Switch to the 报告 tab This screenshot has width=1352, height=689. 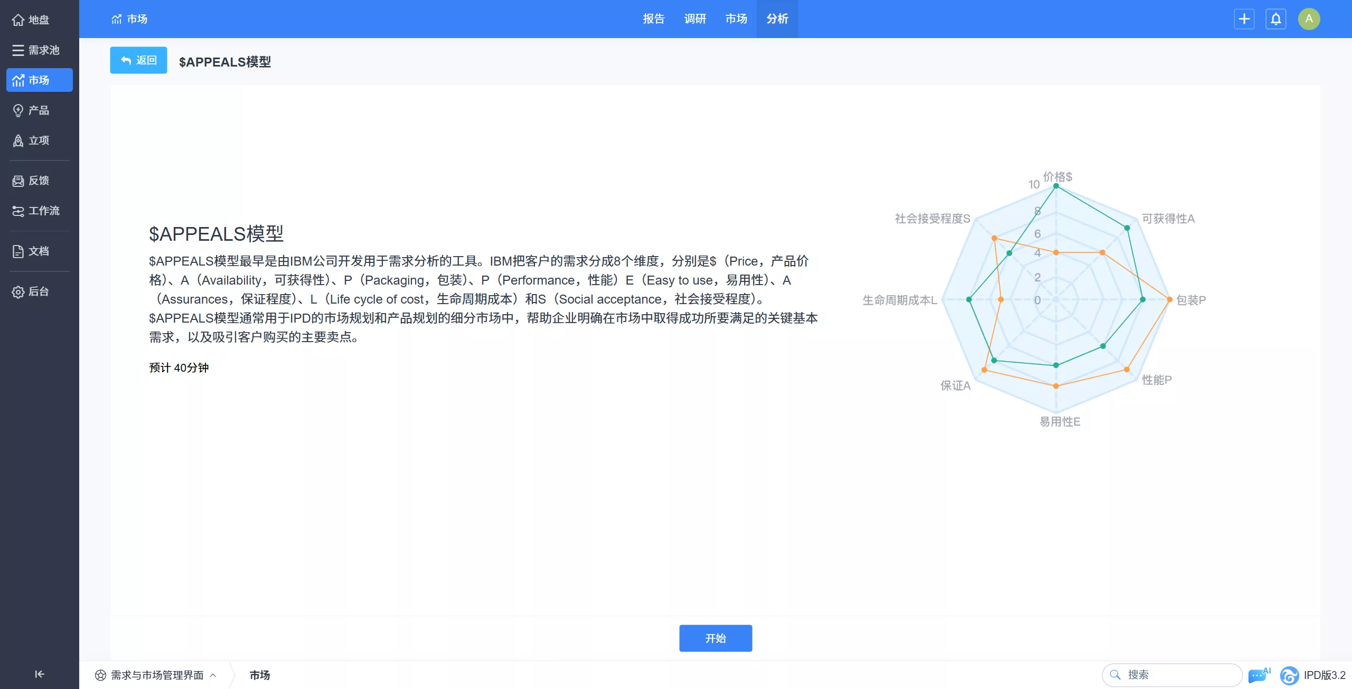pyautogui.click(x=654, y=19)
